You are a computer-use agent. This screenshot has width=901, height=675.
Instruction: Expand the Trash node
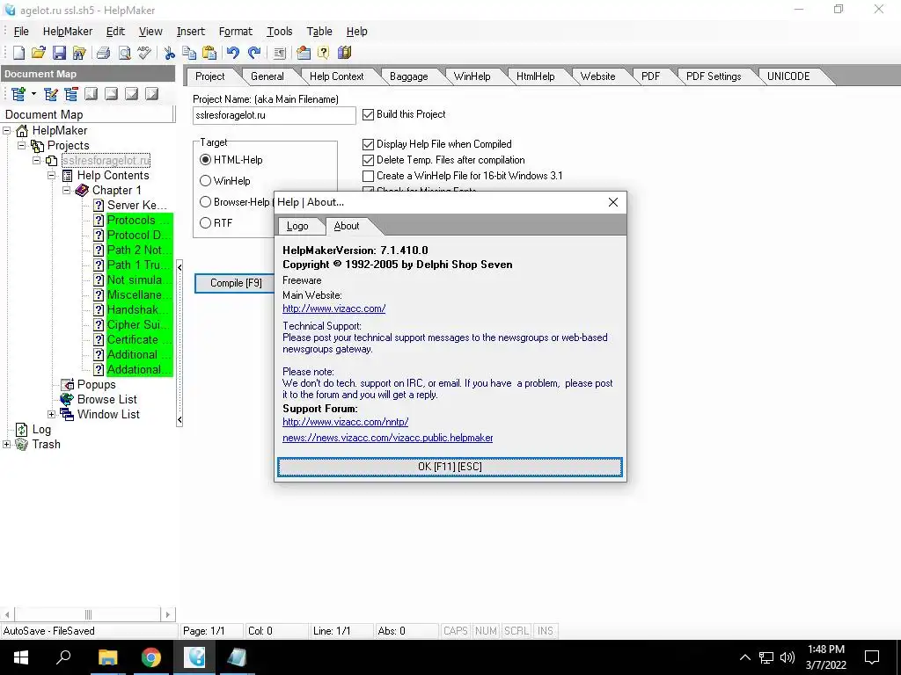[7, 444]
